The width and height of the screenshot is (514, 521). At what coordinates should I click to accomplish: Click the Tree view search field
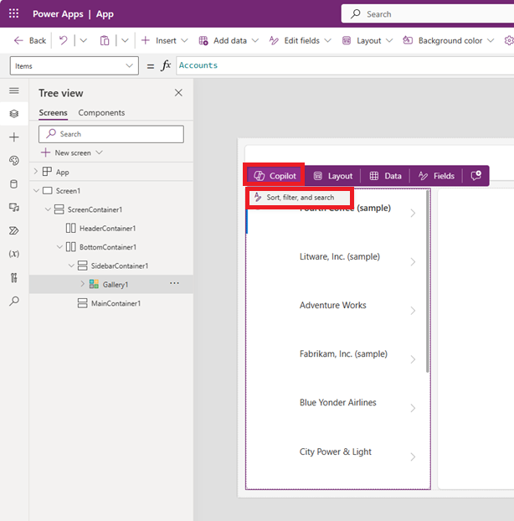[111, 134]
